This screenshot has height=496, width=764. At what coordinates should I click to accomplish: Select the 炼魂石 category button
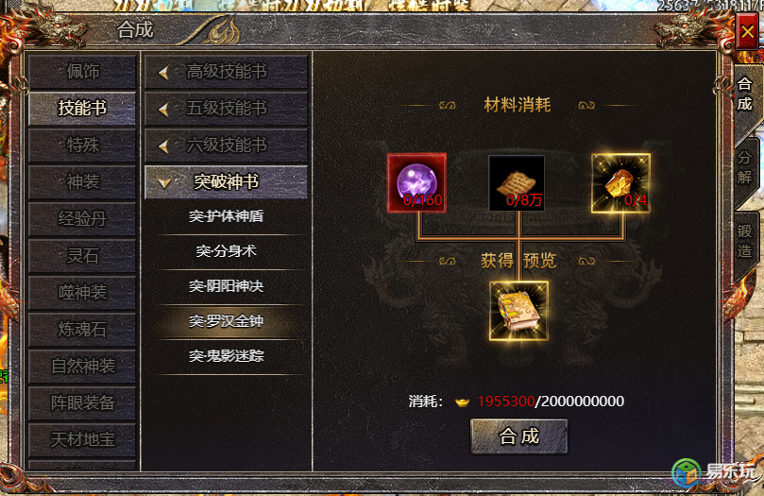82,330
